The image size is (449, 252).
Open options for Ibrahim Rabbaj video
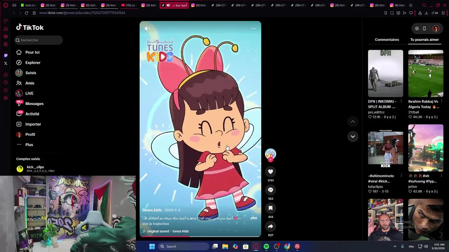[x=441, y=101]
